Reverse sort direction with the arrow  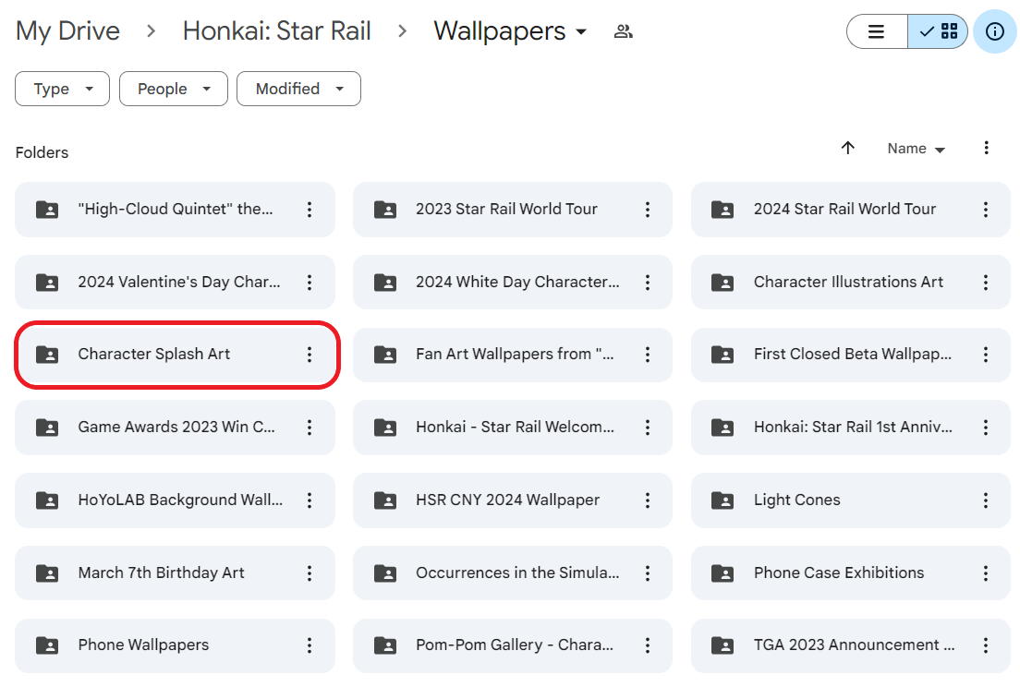(x=847, y=148)
